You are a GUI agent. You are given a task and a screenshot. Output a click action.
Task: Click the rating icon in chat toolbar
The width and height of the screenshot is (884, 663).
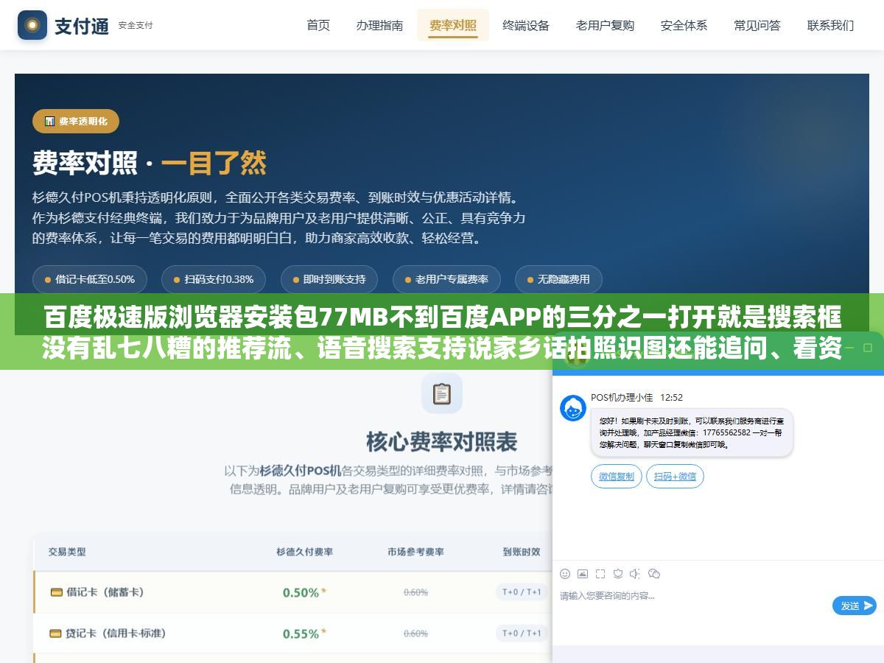pos(618,573)
